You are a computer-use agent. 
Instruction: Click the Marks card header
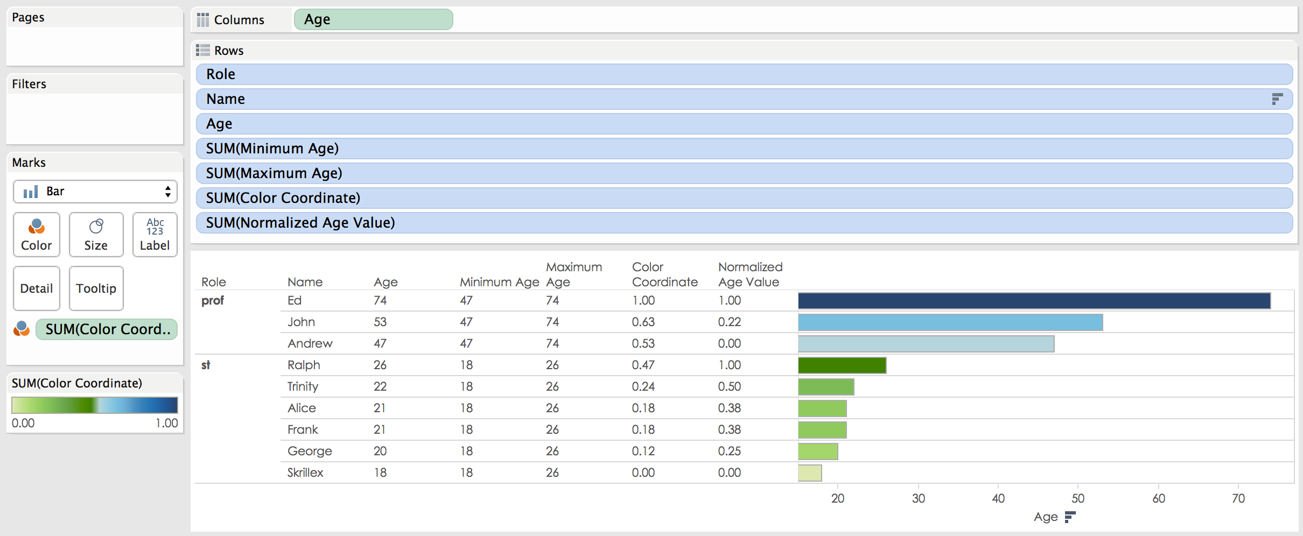(29, 163)
